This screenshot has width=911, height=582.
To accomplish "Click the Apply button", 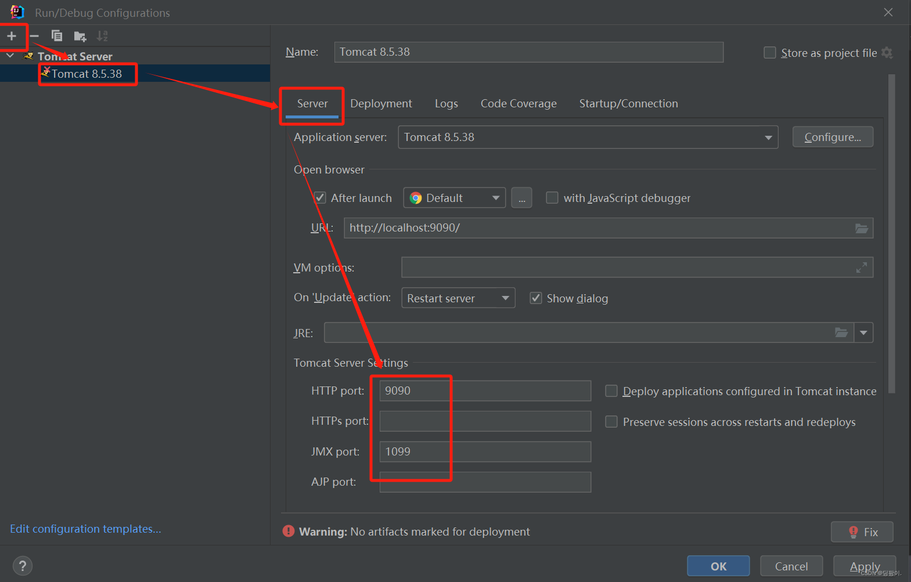I will [865, 566].
